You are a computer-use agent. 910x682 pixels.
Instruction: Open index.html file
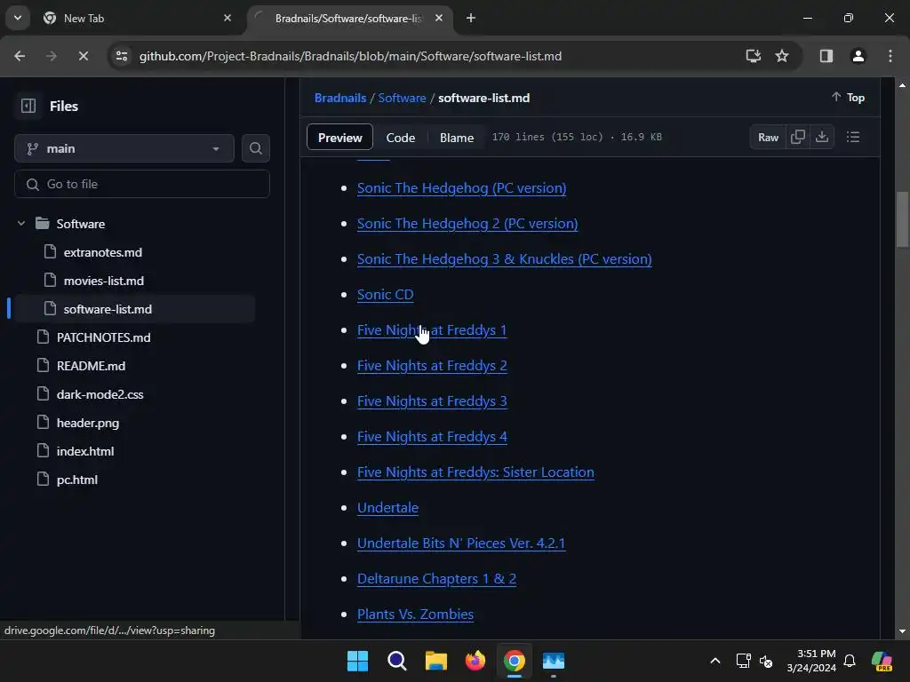[85, 451]
